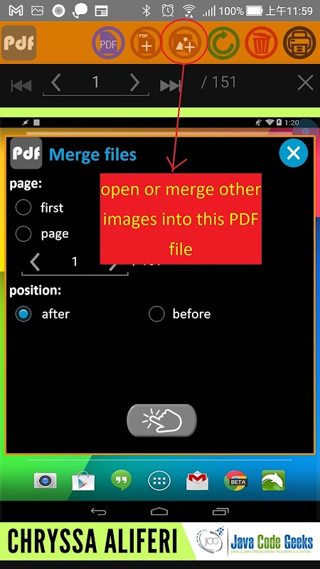The width and height of the screenshot is (320, 569).
Task: Jump to first page with skip-back icon
Action: [x=21, y=85]
